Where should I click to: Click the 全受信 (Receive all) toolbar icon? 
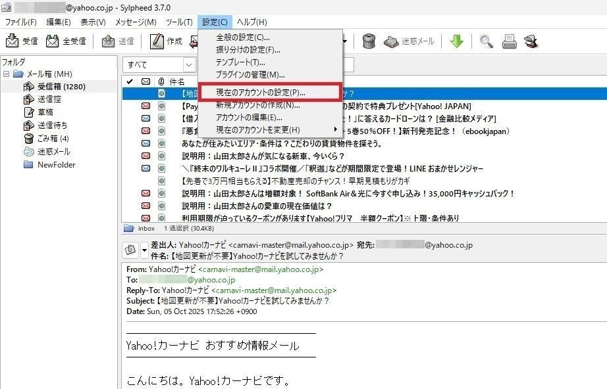tap(66, 41)
